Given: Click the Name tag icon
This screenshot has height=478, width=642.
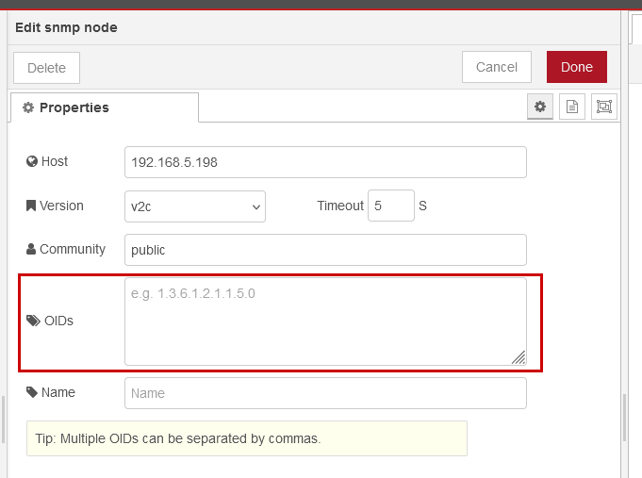Looking at the screenshot, I should pos(32,392).
